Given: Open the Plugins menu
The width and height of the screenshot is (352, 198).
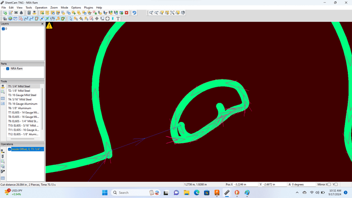Looking at the screenshot, I should click(x=88, y=8).
